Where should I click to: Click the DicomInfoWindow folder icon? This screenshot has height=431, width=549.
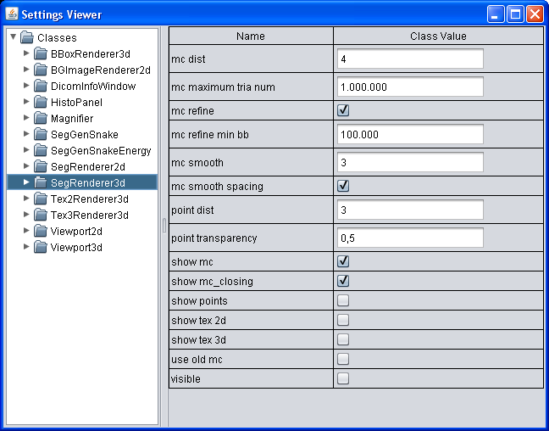coord(41,86)
